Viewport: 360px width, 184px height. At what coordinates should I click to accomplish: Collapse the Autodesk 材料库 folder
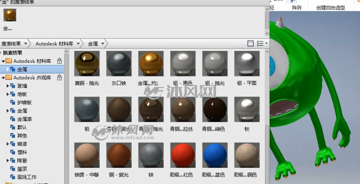tap(3, 61)
